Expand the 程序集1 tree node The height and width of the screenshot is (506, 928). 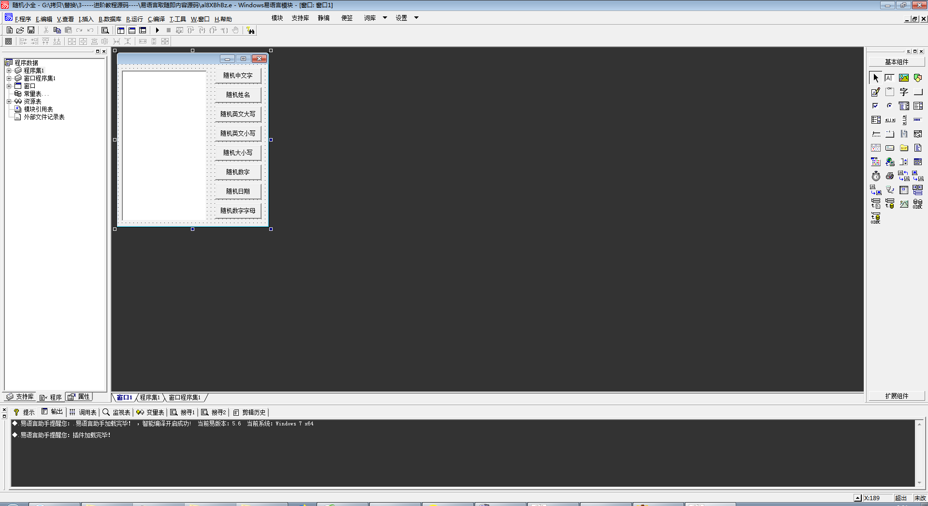tap(9, 70)
